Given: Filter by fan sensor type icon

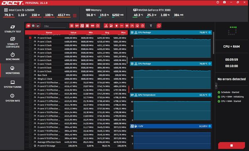Looking at the screenshot, I should tap(127, 26).
